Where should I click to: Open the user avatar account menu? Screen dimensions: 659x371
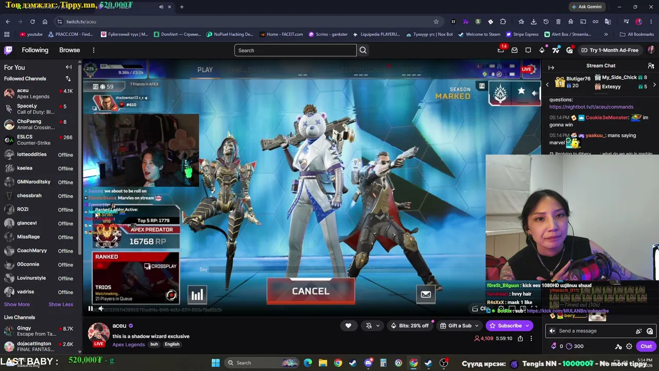[651, 50]
